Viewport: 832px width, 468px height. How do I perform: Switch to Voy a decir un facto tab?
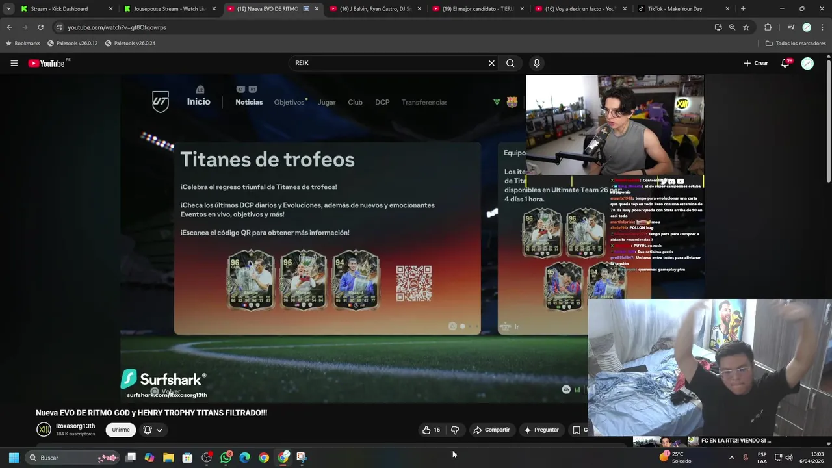tap(580, 9)
